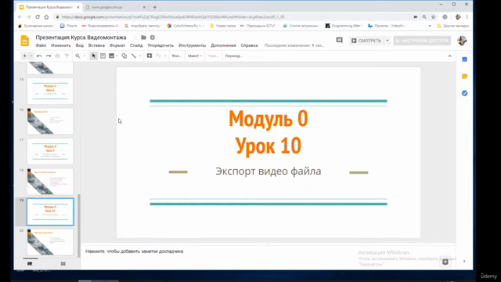Select the line drawing tool
Viewport: 501px width, 282px height.
coord(134,56)
